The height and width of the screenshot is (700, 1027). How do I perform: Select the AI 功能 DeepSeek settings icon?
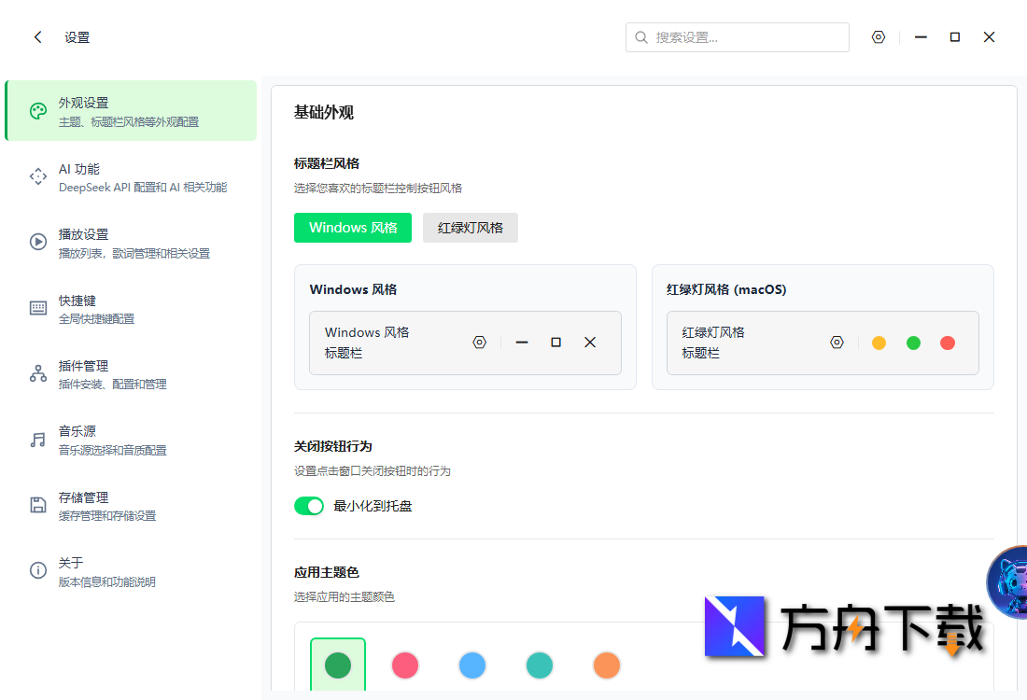(37, 177)
